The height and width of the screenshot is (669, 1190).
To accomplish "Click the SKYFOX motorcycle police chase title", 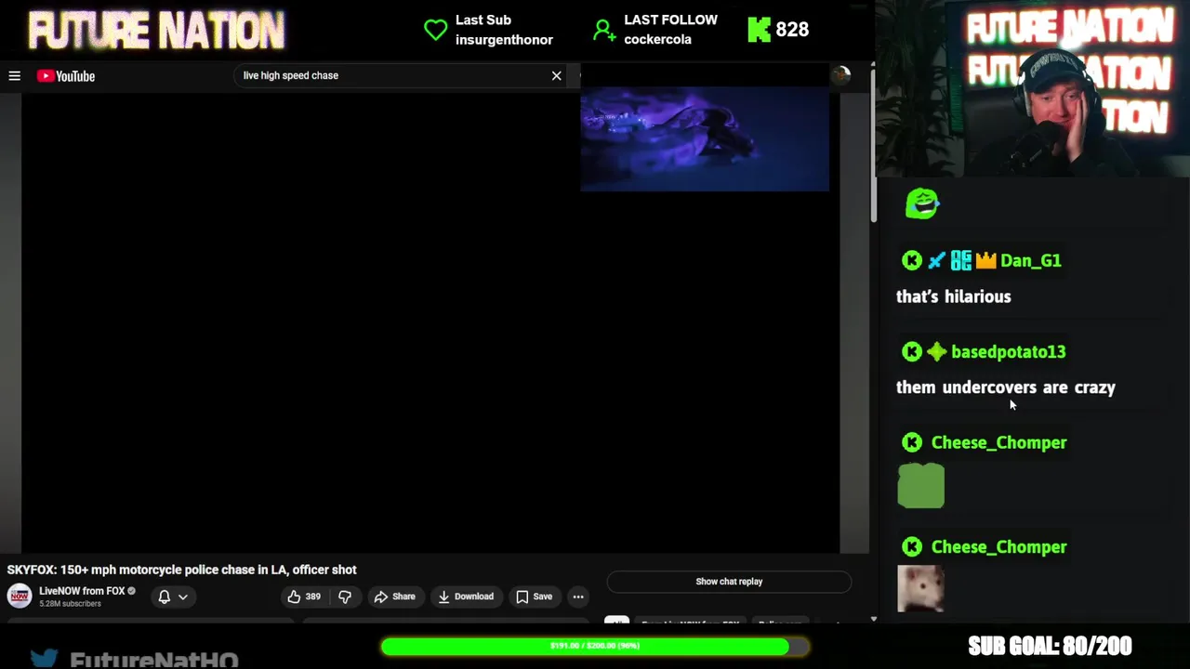I will 182,570.
